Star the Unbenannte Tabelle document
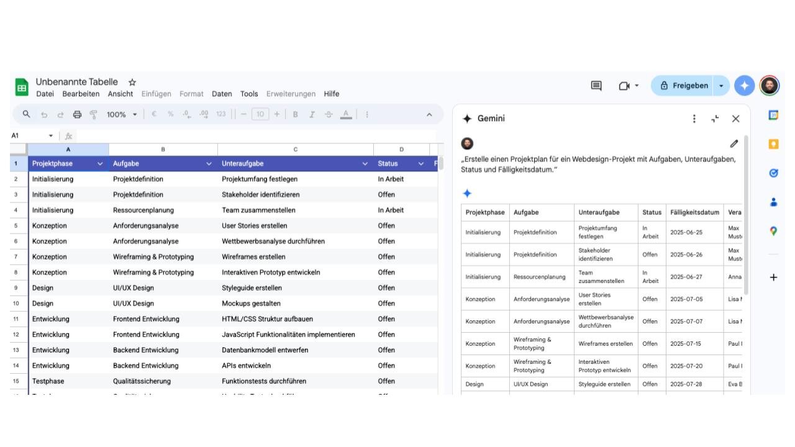Screen dimensions: 795x447 click(132, 82)
